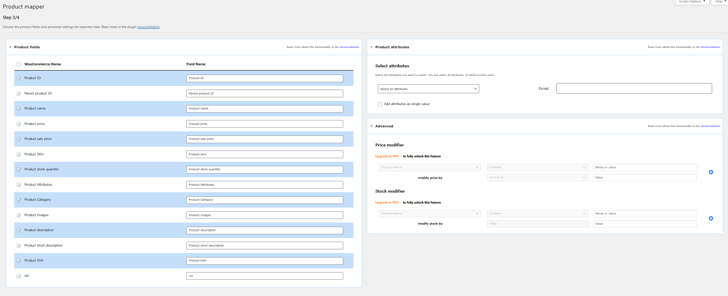Open the Screen Options tab
Screen dimensions: 728x296
coord(692,2)
